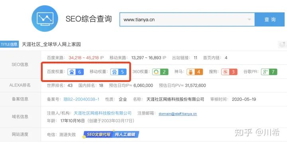The image size is (287, 144).
Task: Click the 查询 search button
Action: [x=269, y=19]
